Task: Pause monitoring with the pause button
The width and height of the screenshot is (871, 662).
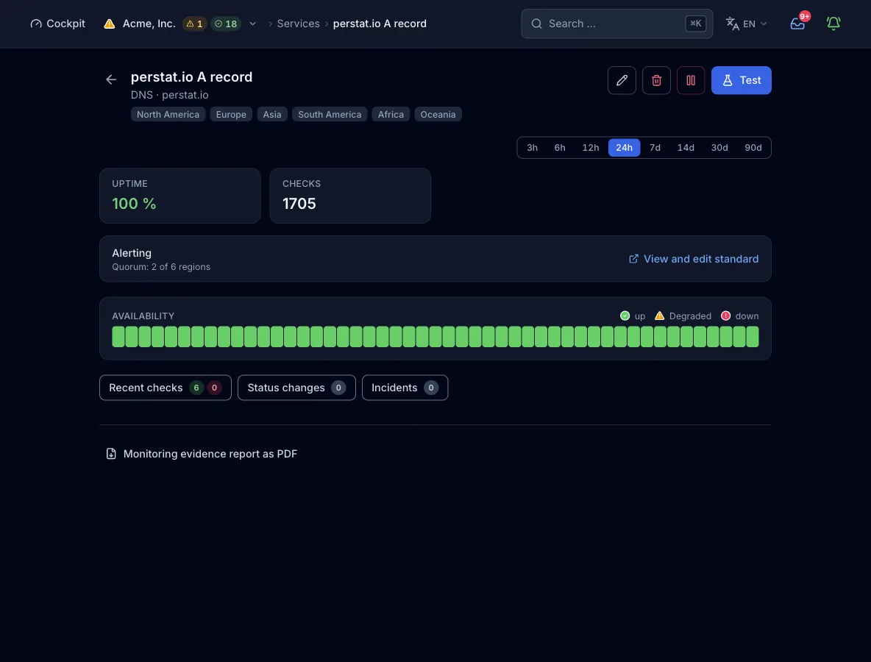Action: (691, 80)
